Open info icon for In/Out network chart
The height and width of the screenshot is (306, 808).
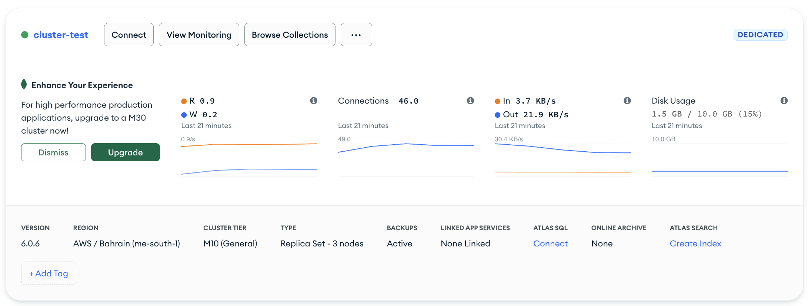(627, 101)
